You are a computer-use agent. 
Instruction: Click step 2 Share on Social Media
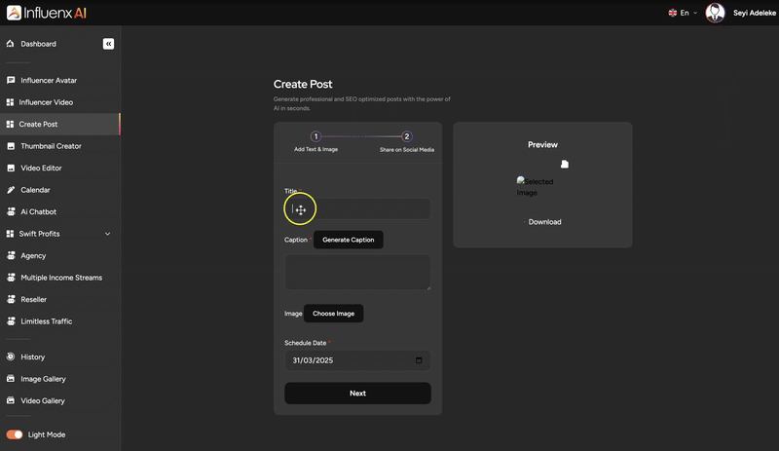tap(407, 137)
